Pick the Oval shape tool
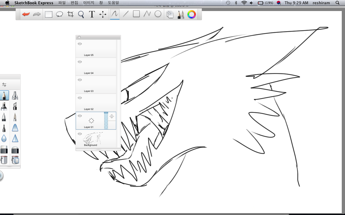 tap(158, 14)
